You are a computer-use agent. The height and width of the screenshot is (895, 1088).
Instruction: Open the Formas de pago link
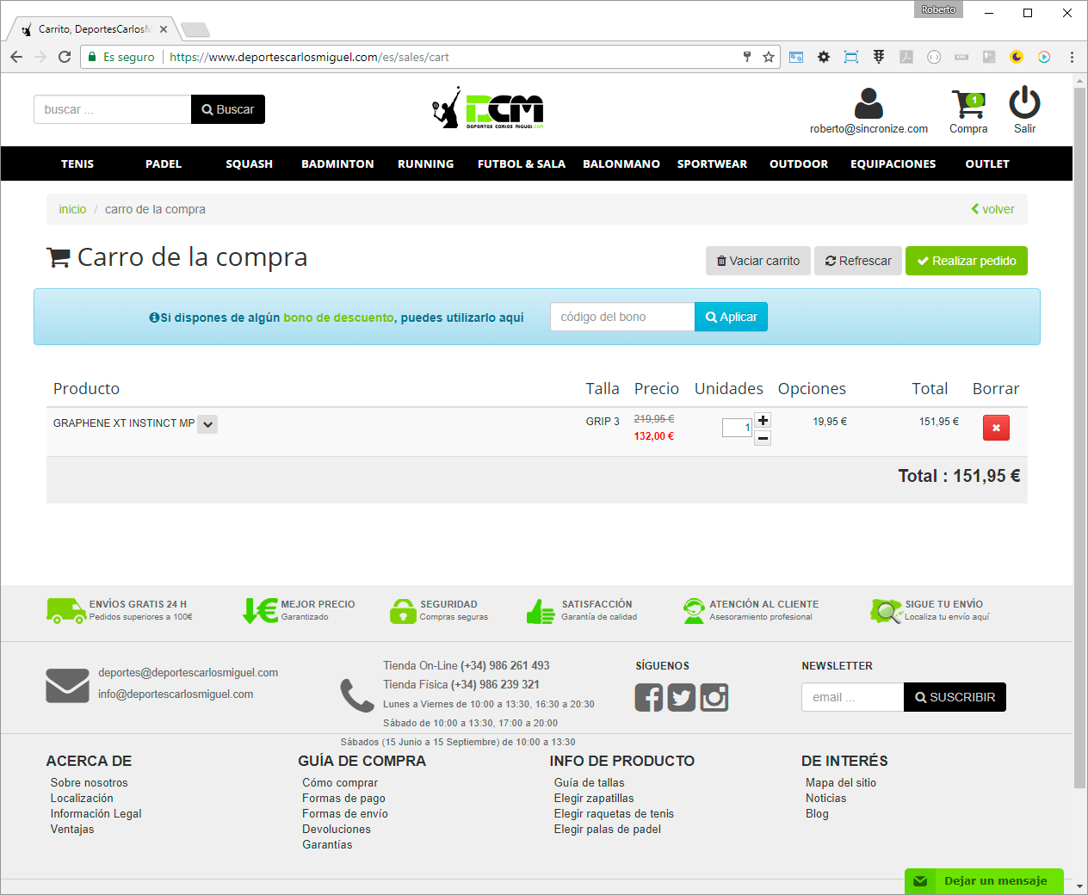[343, 798]
